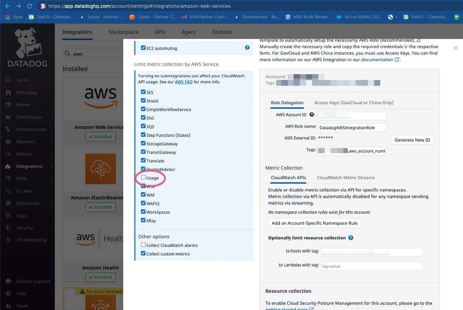This screenshot has width=463, height=310.
Task: Close the AWS integration dialog
Action: point(456,48)
